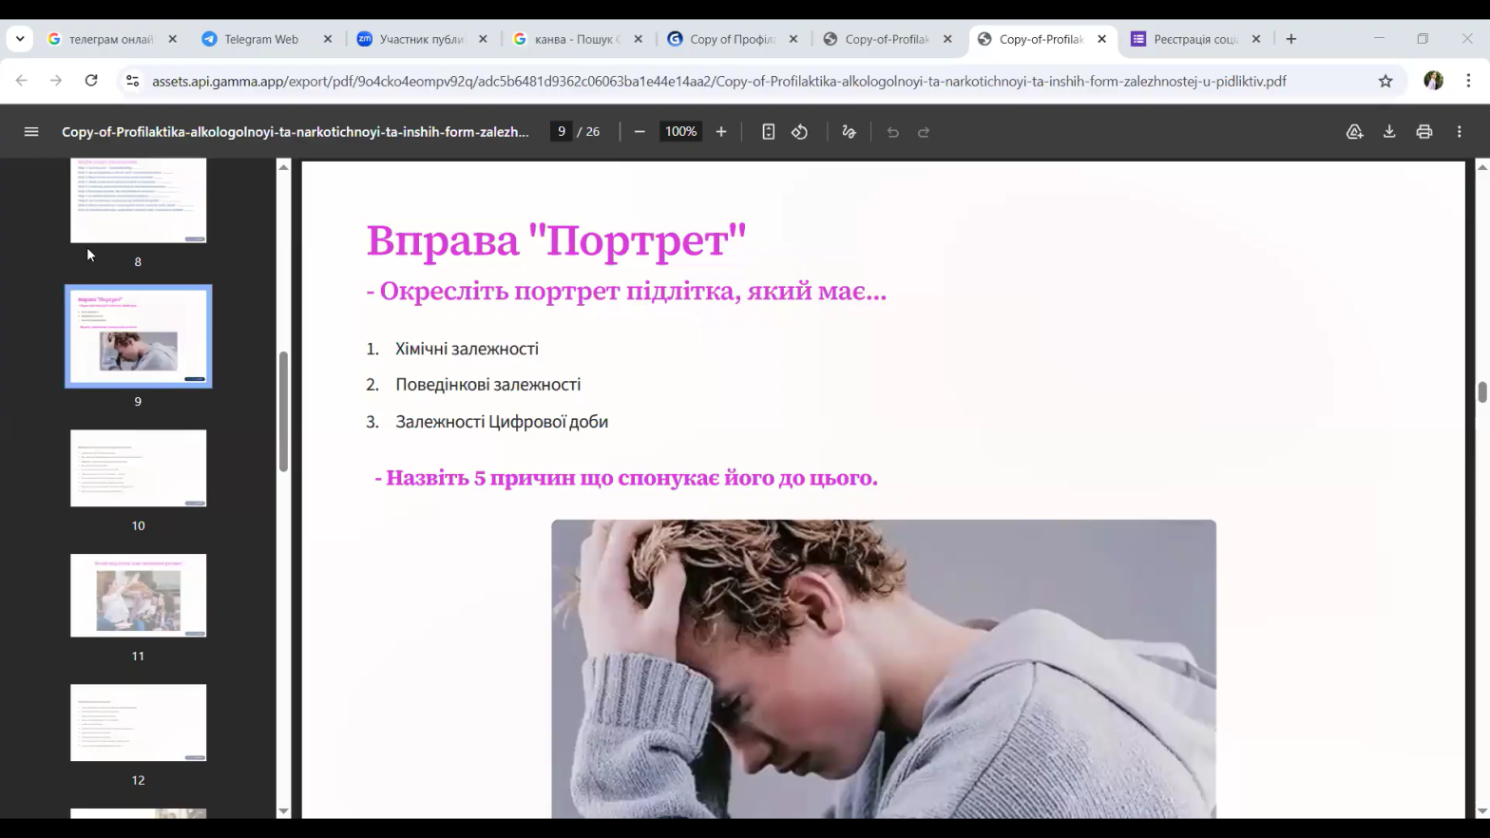Save the PDF to Google Drive
Image resolution: width=1490 pixels, height=838 pixels.
[1354, 132]
